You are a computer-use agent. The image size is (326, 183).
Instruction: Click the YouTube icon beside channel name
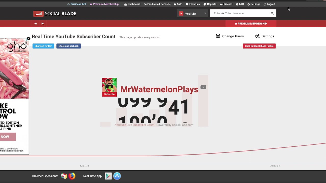pos(203,87)
